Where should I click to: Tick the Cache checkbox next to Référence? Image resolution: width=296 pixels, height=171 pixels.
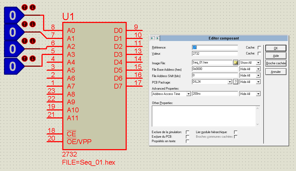tap(259, 47)
